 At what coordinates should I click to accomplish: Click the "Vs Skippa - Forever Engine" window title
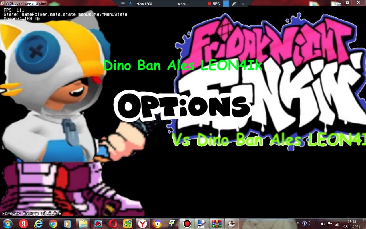click(x=25, y=3)
